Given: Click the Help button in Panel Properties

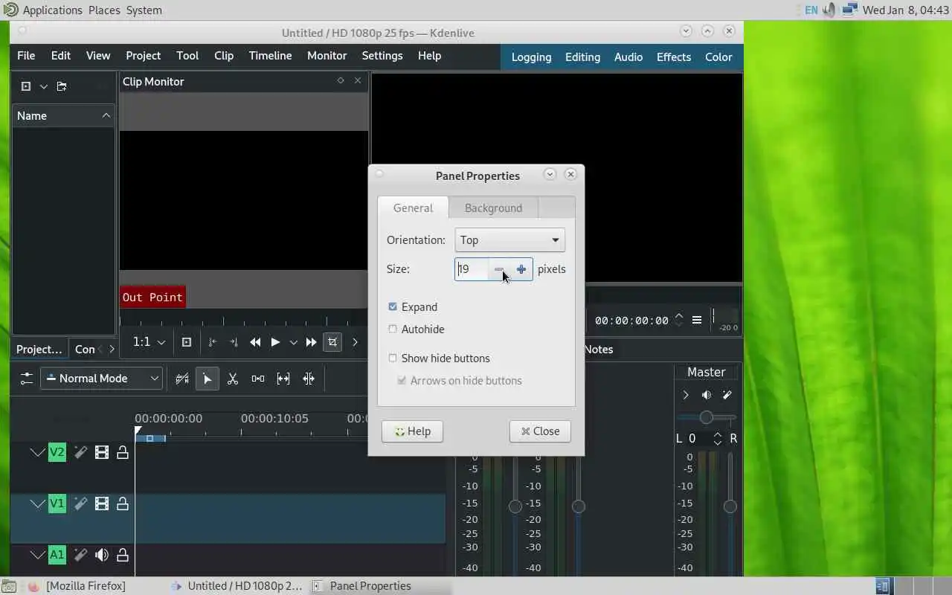Looking at the screenshot, I should [x=412, y=431].
